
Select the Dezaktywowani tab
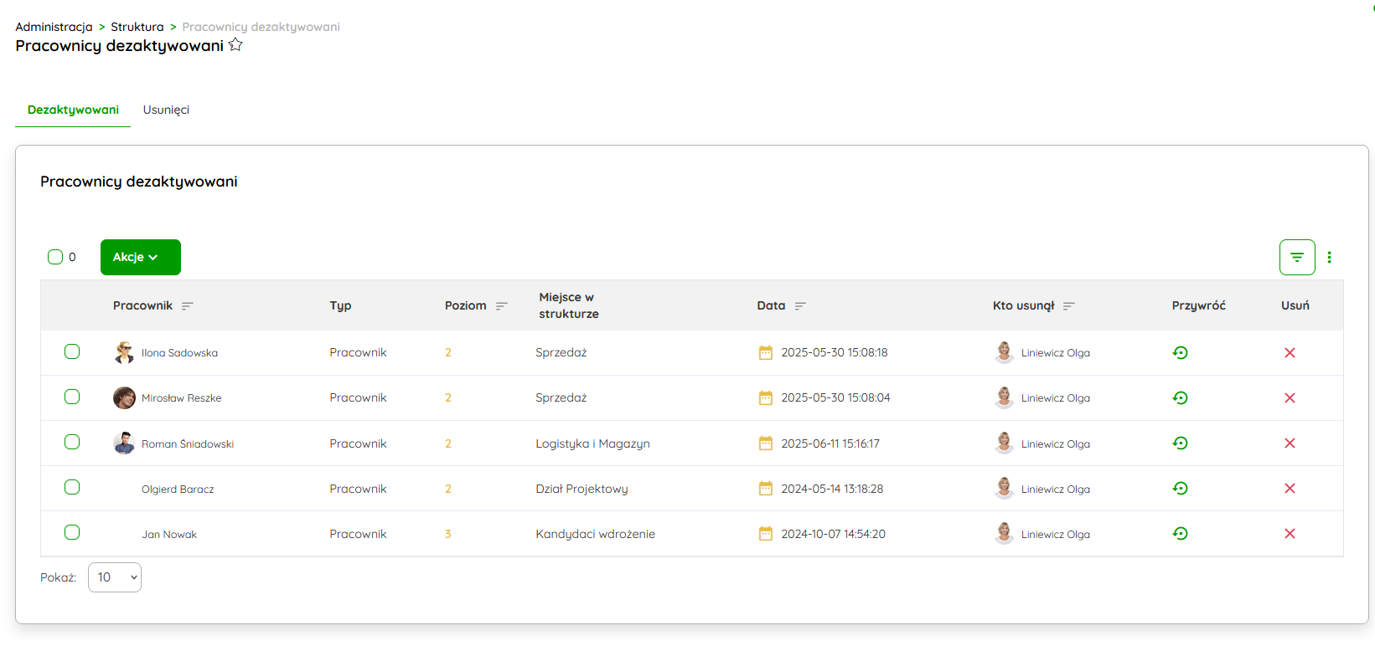[73, 110]
